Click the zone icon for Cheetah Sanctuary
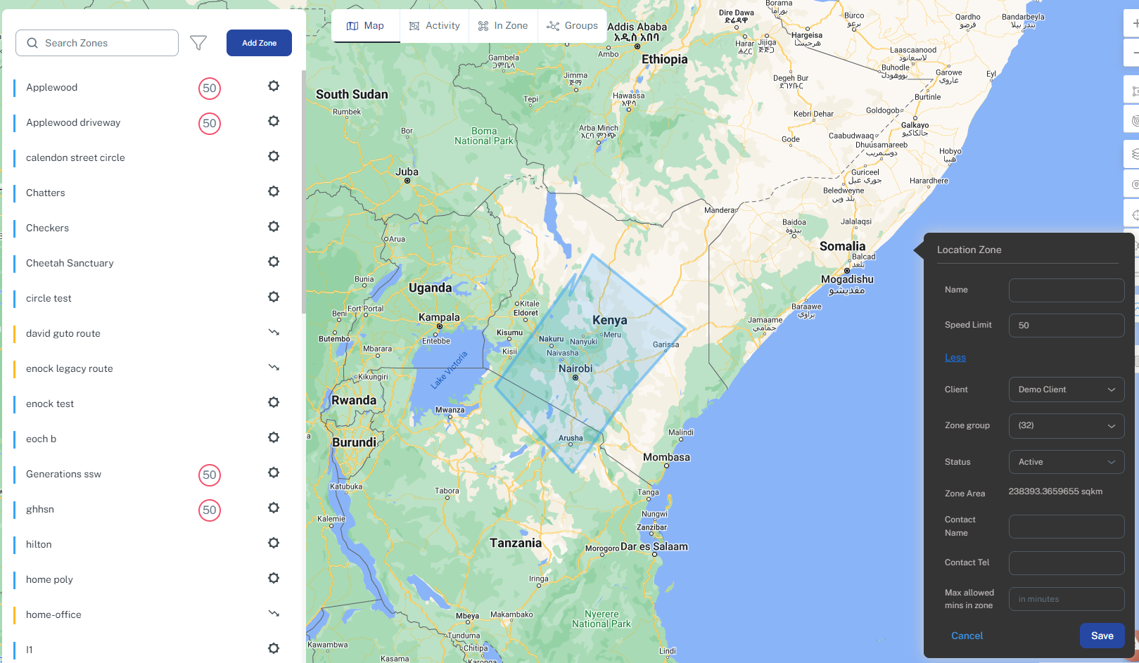This screenshot has height=663, width=1139. pos(274,262)
